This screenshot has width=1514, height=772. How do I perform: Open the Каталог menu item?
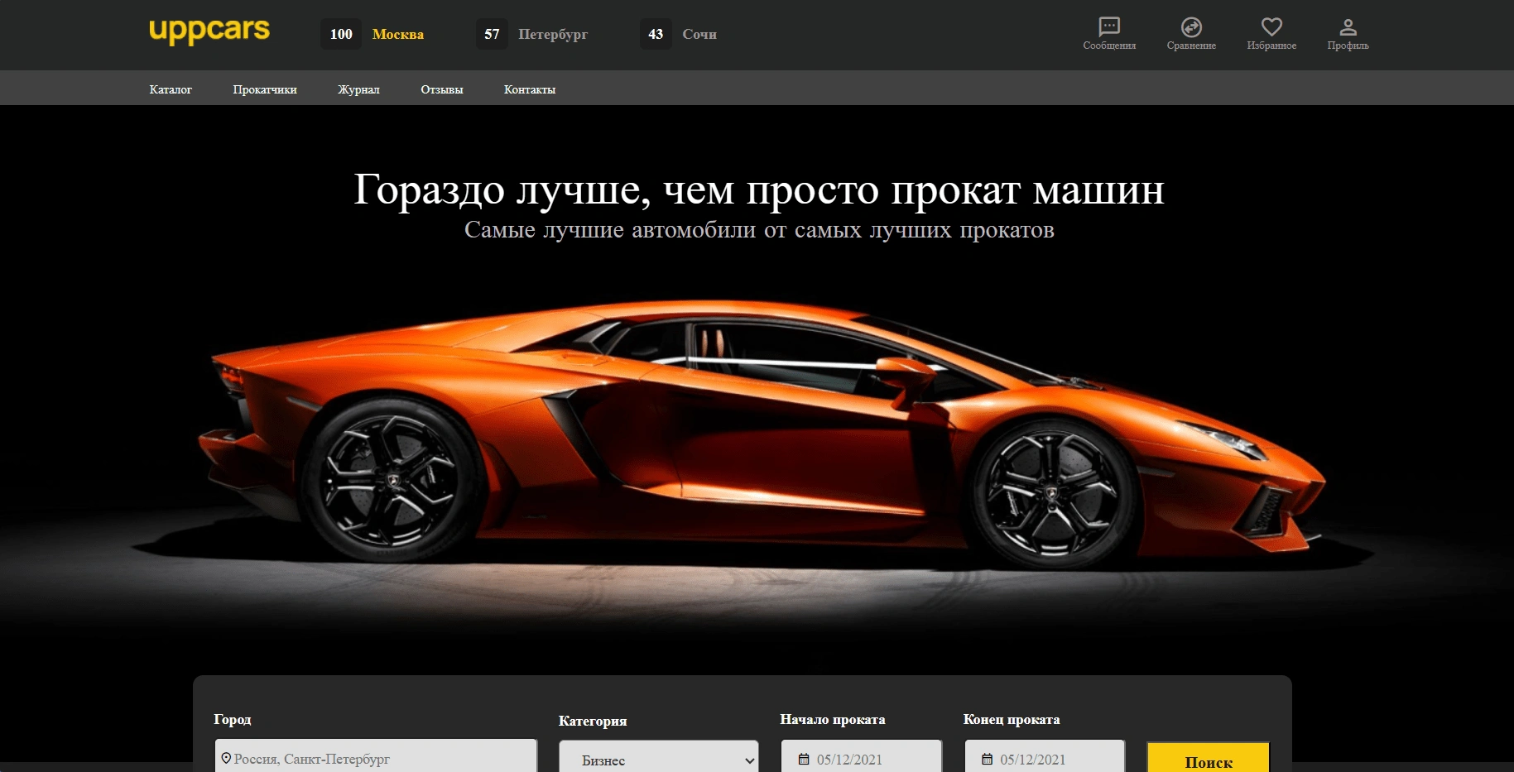pos(171,89)
